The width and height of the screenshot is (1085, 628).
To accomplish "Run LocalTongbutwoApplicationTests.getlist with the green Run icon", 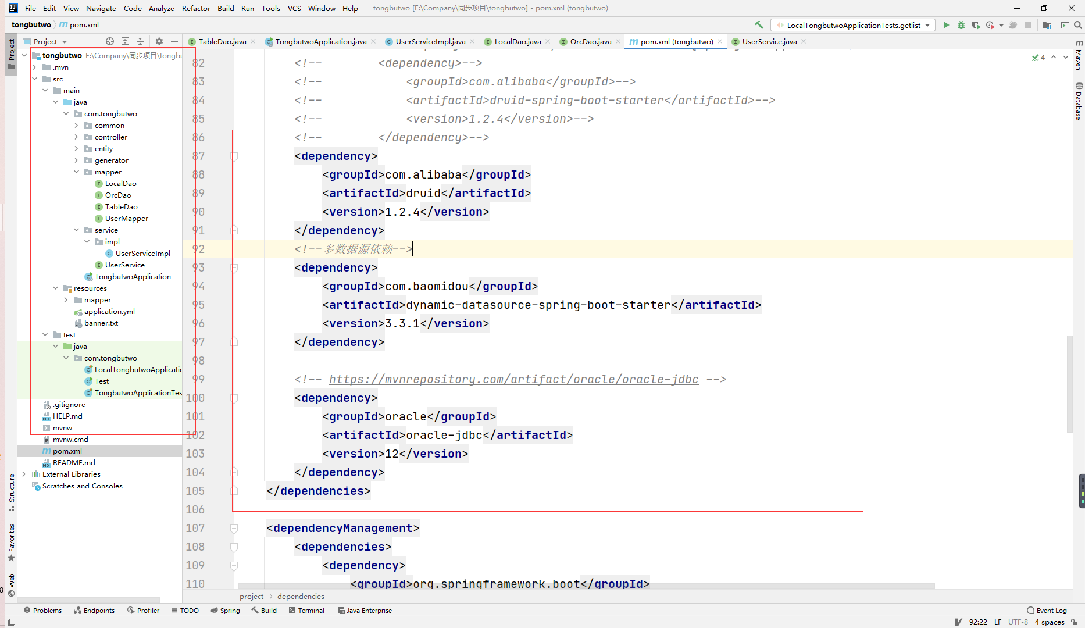I will pyautogui.click(x=946, y=25).
